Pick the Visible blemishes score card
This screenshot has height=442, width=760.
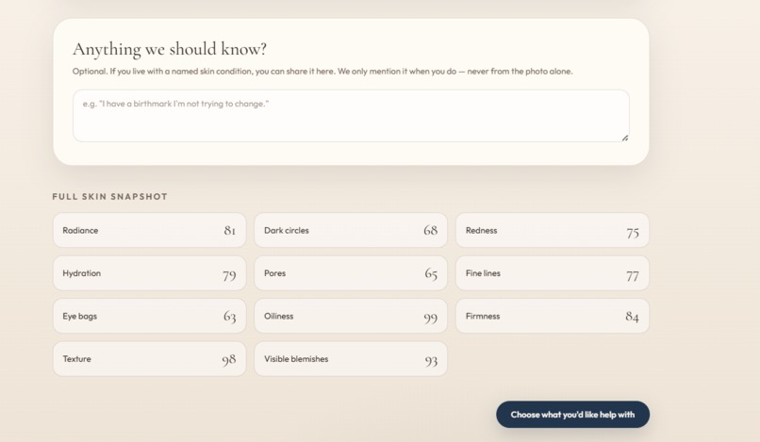tap(351, 359)
